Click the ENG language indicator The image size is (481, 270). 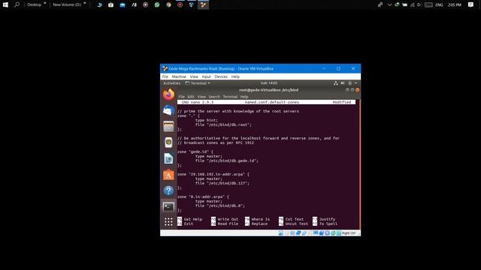click(439, 4)
